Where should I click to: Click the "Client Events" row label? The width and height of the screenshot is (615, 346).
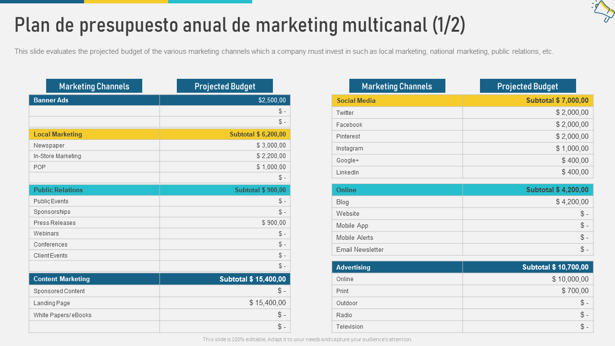click(x=50, y=256)
